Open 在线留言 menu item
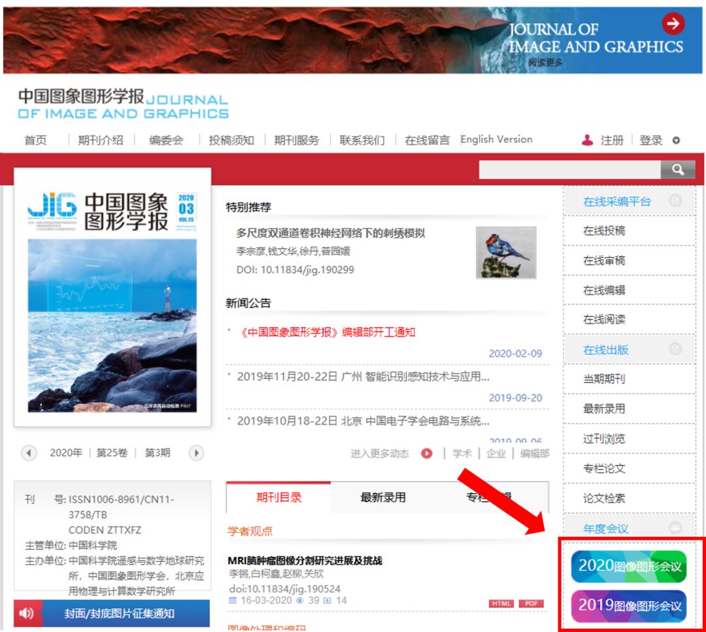The width and height of the screenshot is (706, 632). pos(428,140)
